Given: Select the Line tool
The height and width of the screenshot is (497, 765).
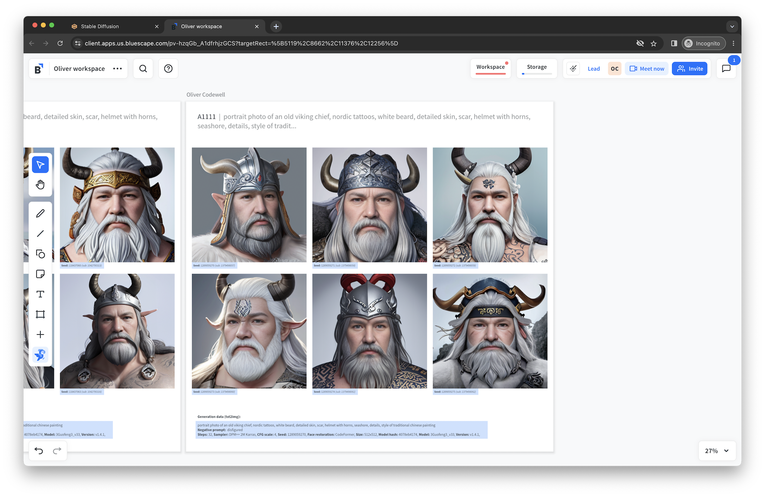Looking at the screenshot, I should (x=40, y=234).
